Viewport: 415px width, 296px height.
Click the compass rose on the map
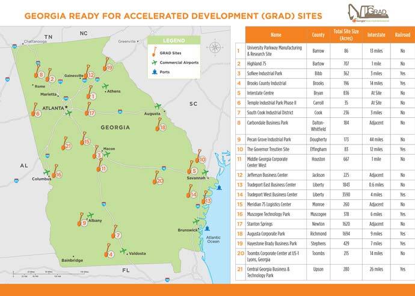[x=215, y=48]
